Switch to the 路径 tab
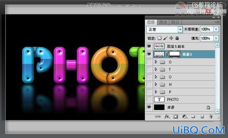 [x=175, y=22]
